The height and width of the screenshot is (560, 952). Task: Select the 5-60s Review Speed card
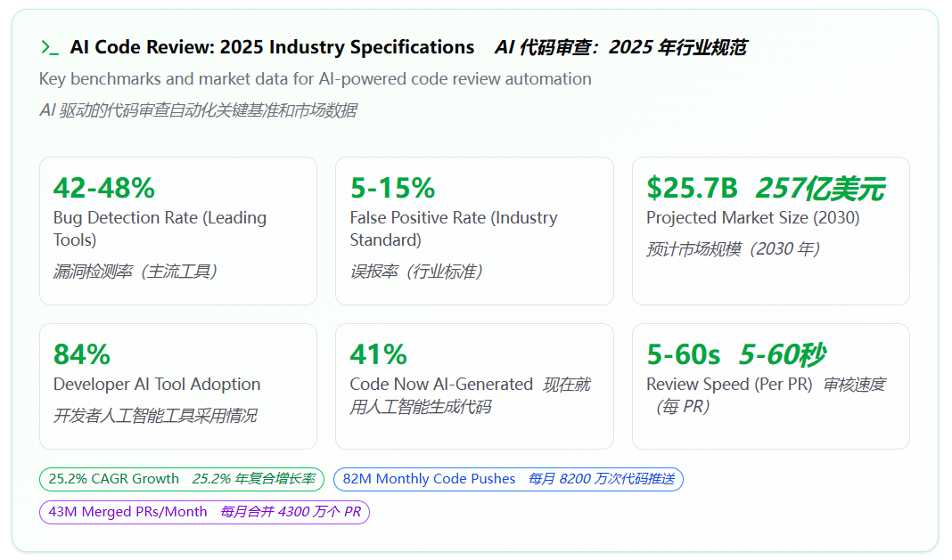[x=770, y=386]
